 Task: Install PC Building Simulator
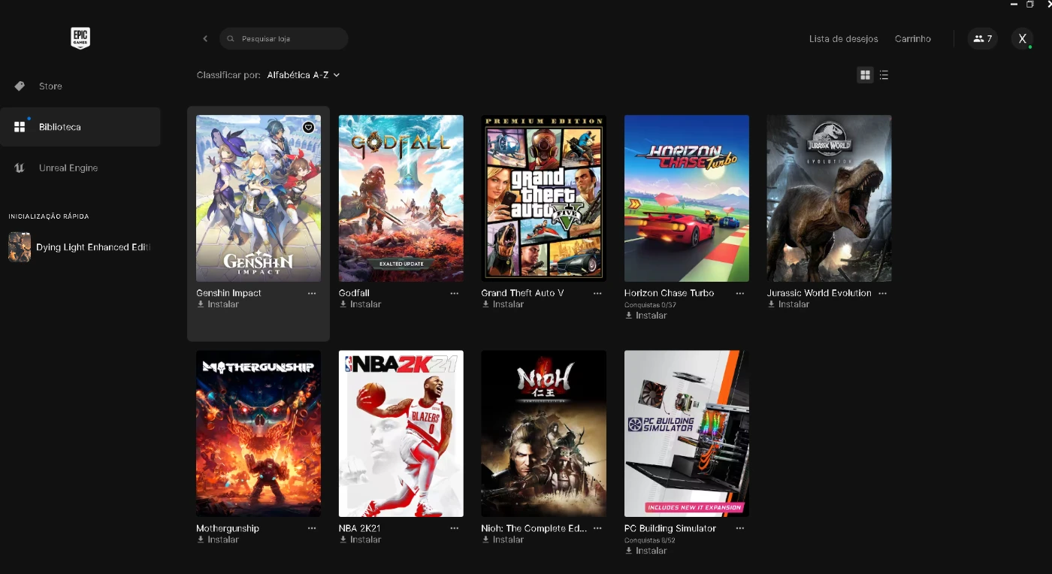point(646,551)
